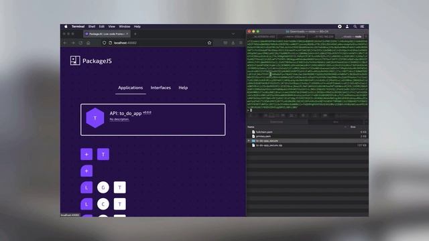Click the PackageJS logo
The height and width of the screenshot is (241, 429).
click(x=91, y=61)
